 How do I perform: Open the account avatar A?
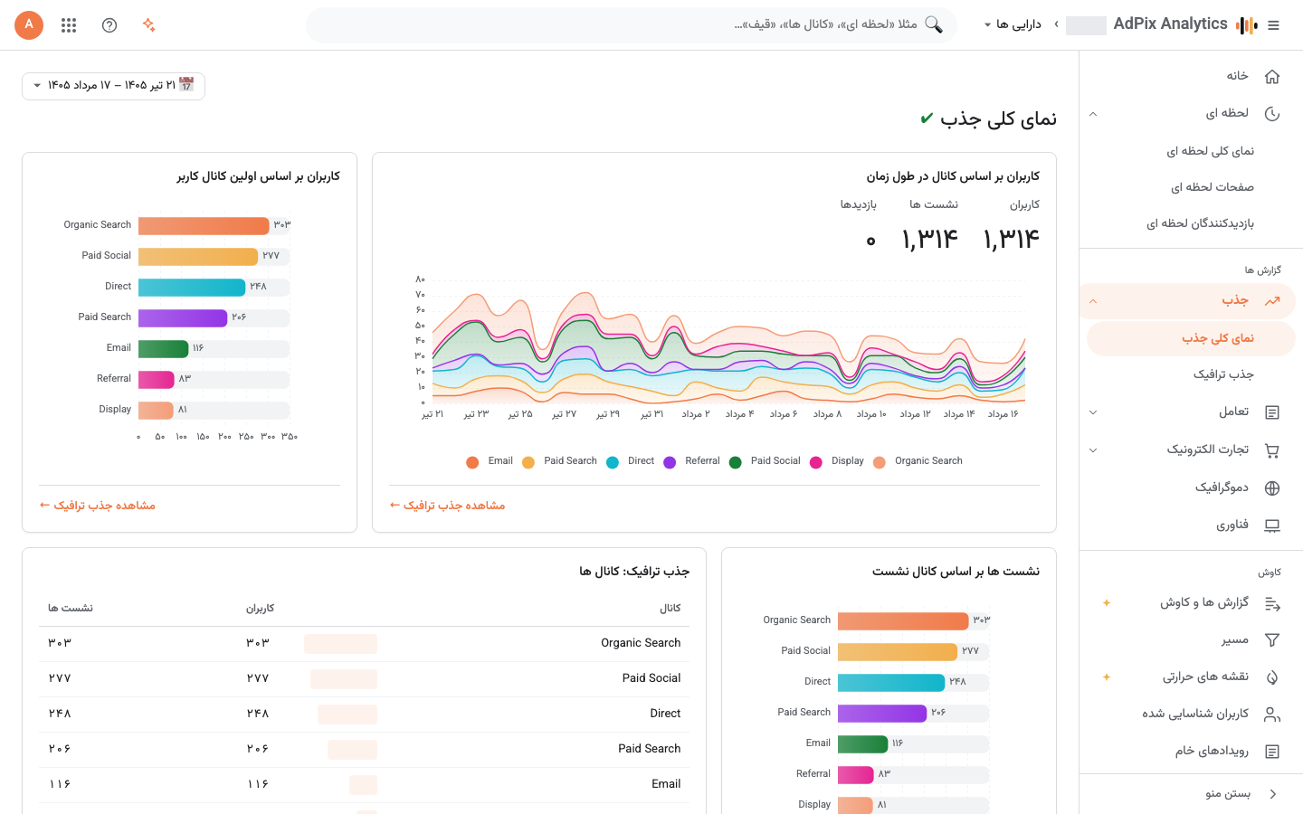point(29,24)
